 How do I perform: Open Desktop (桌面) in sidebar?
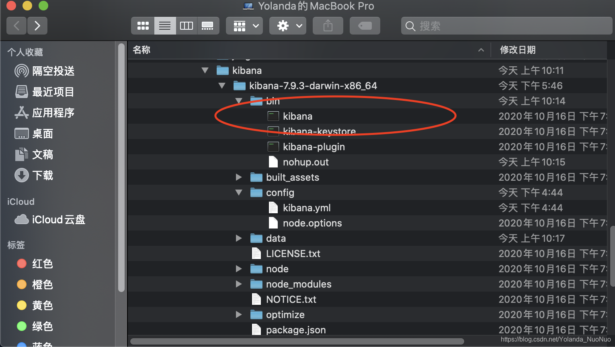(x=34, y=134)
